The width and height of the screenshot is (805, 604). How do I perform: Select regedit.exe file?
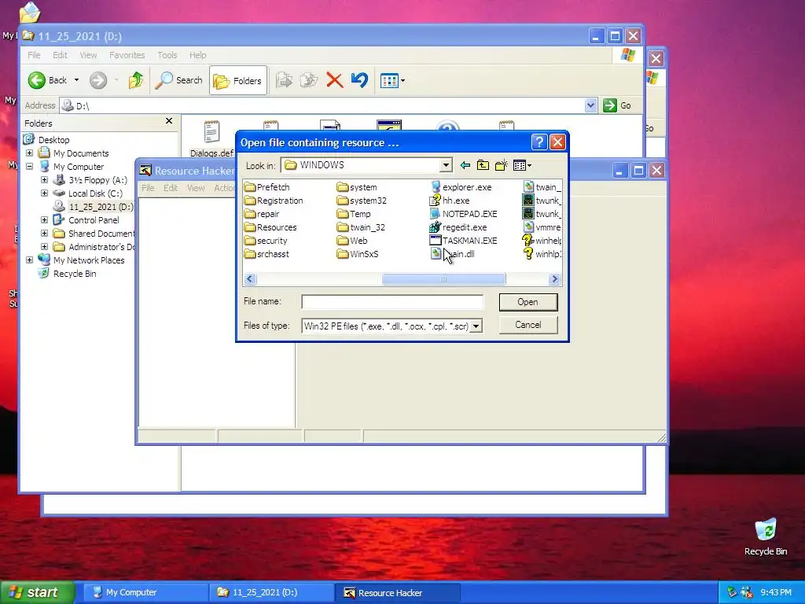click(x=458, y=227)
